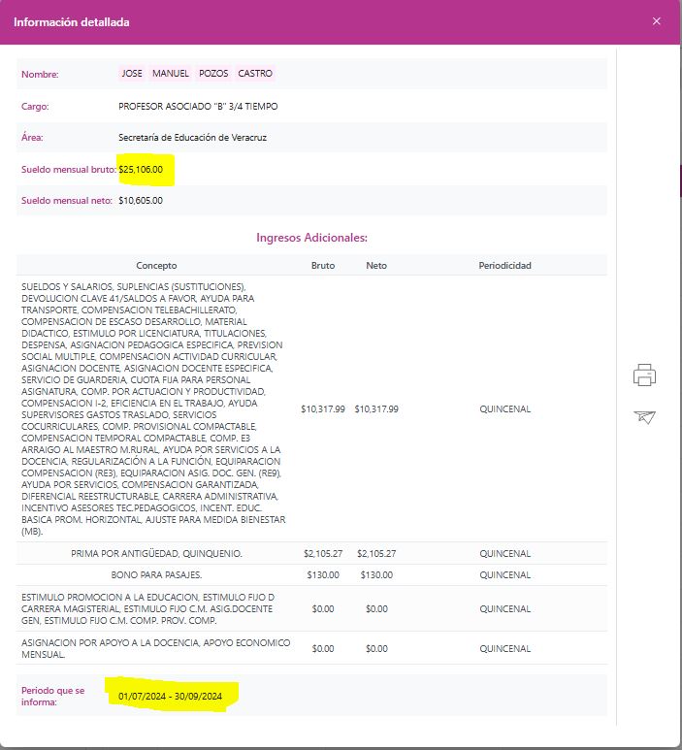Click the Neto column header

click(x=376, y=265)
